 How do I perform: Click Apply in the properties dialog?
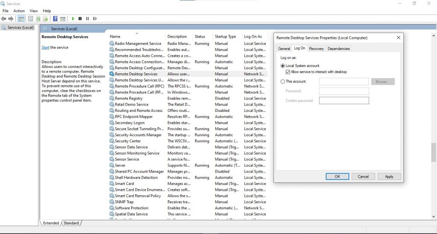point(389,176)
